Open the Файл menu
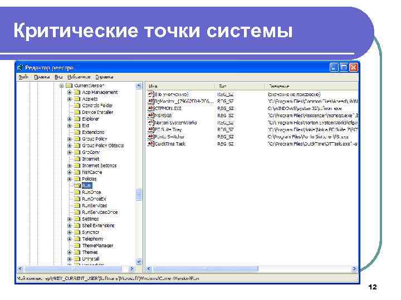This screenshot has width=401, height=300. [23, 77]
